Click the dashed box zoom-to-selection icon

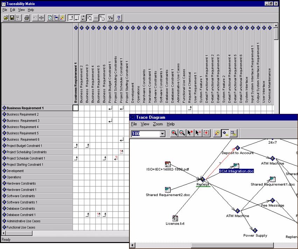point(206,133)
